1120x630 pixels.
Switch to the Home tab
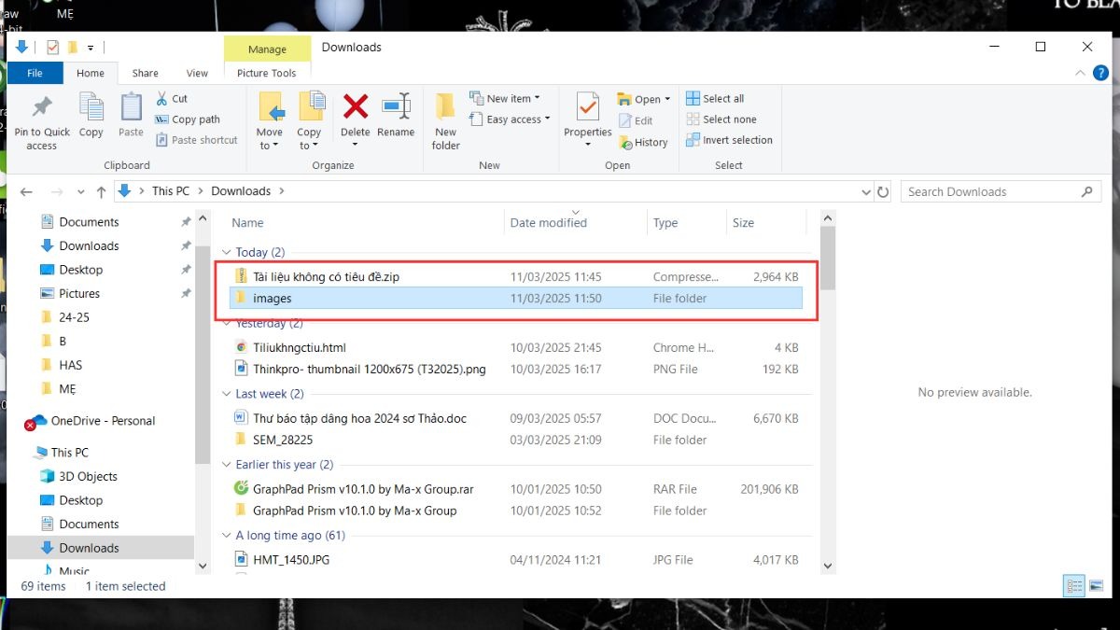91,73
